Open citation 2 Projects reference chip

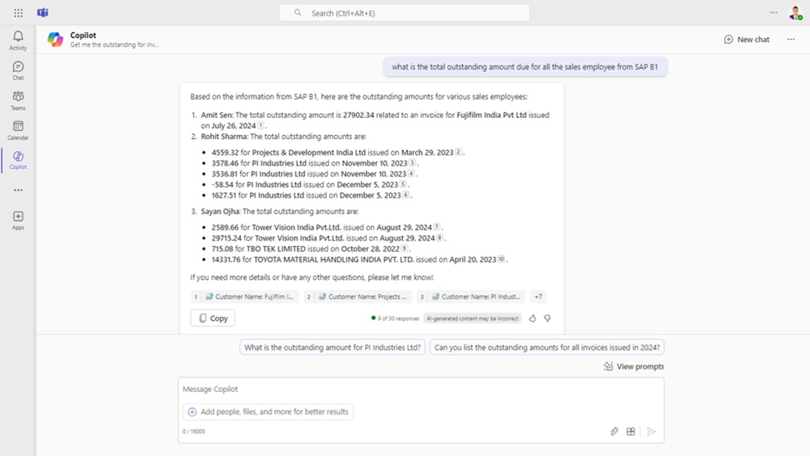click(358, 296)
